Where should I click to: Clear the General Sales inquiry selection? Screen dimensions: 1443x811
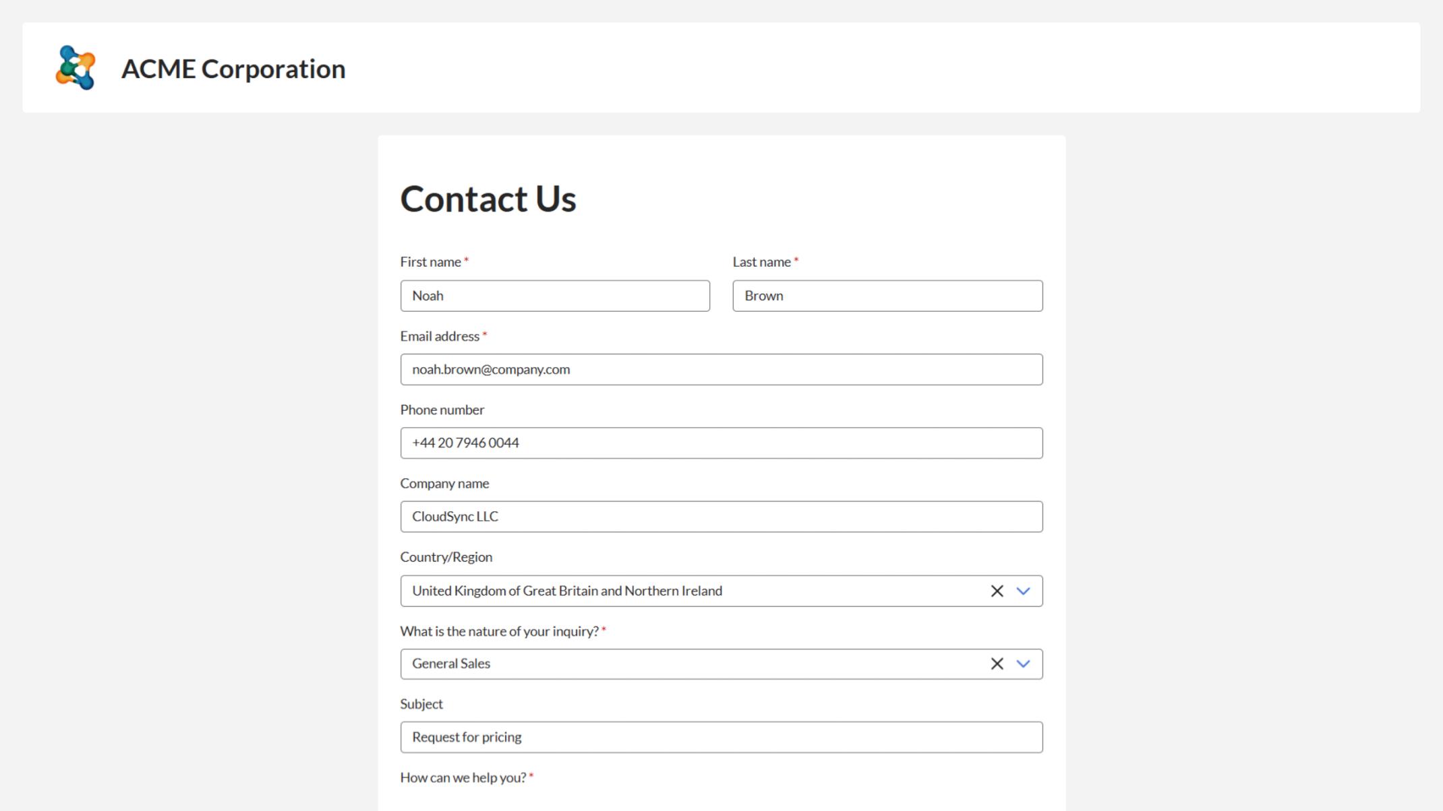coord(997,663)
